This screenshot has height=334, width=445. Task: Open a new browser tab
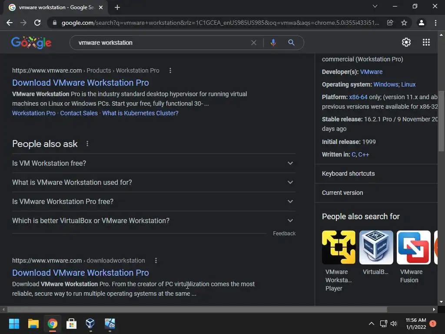coord(117,7)
